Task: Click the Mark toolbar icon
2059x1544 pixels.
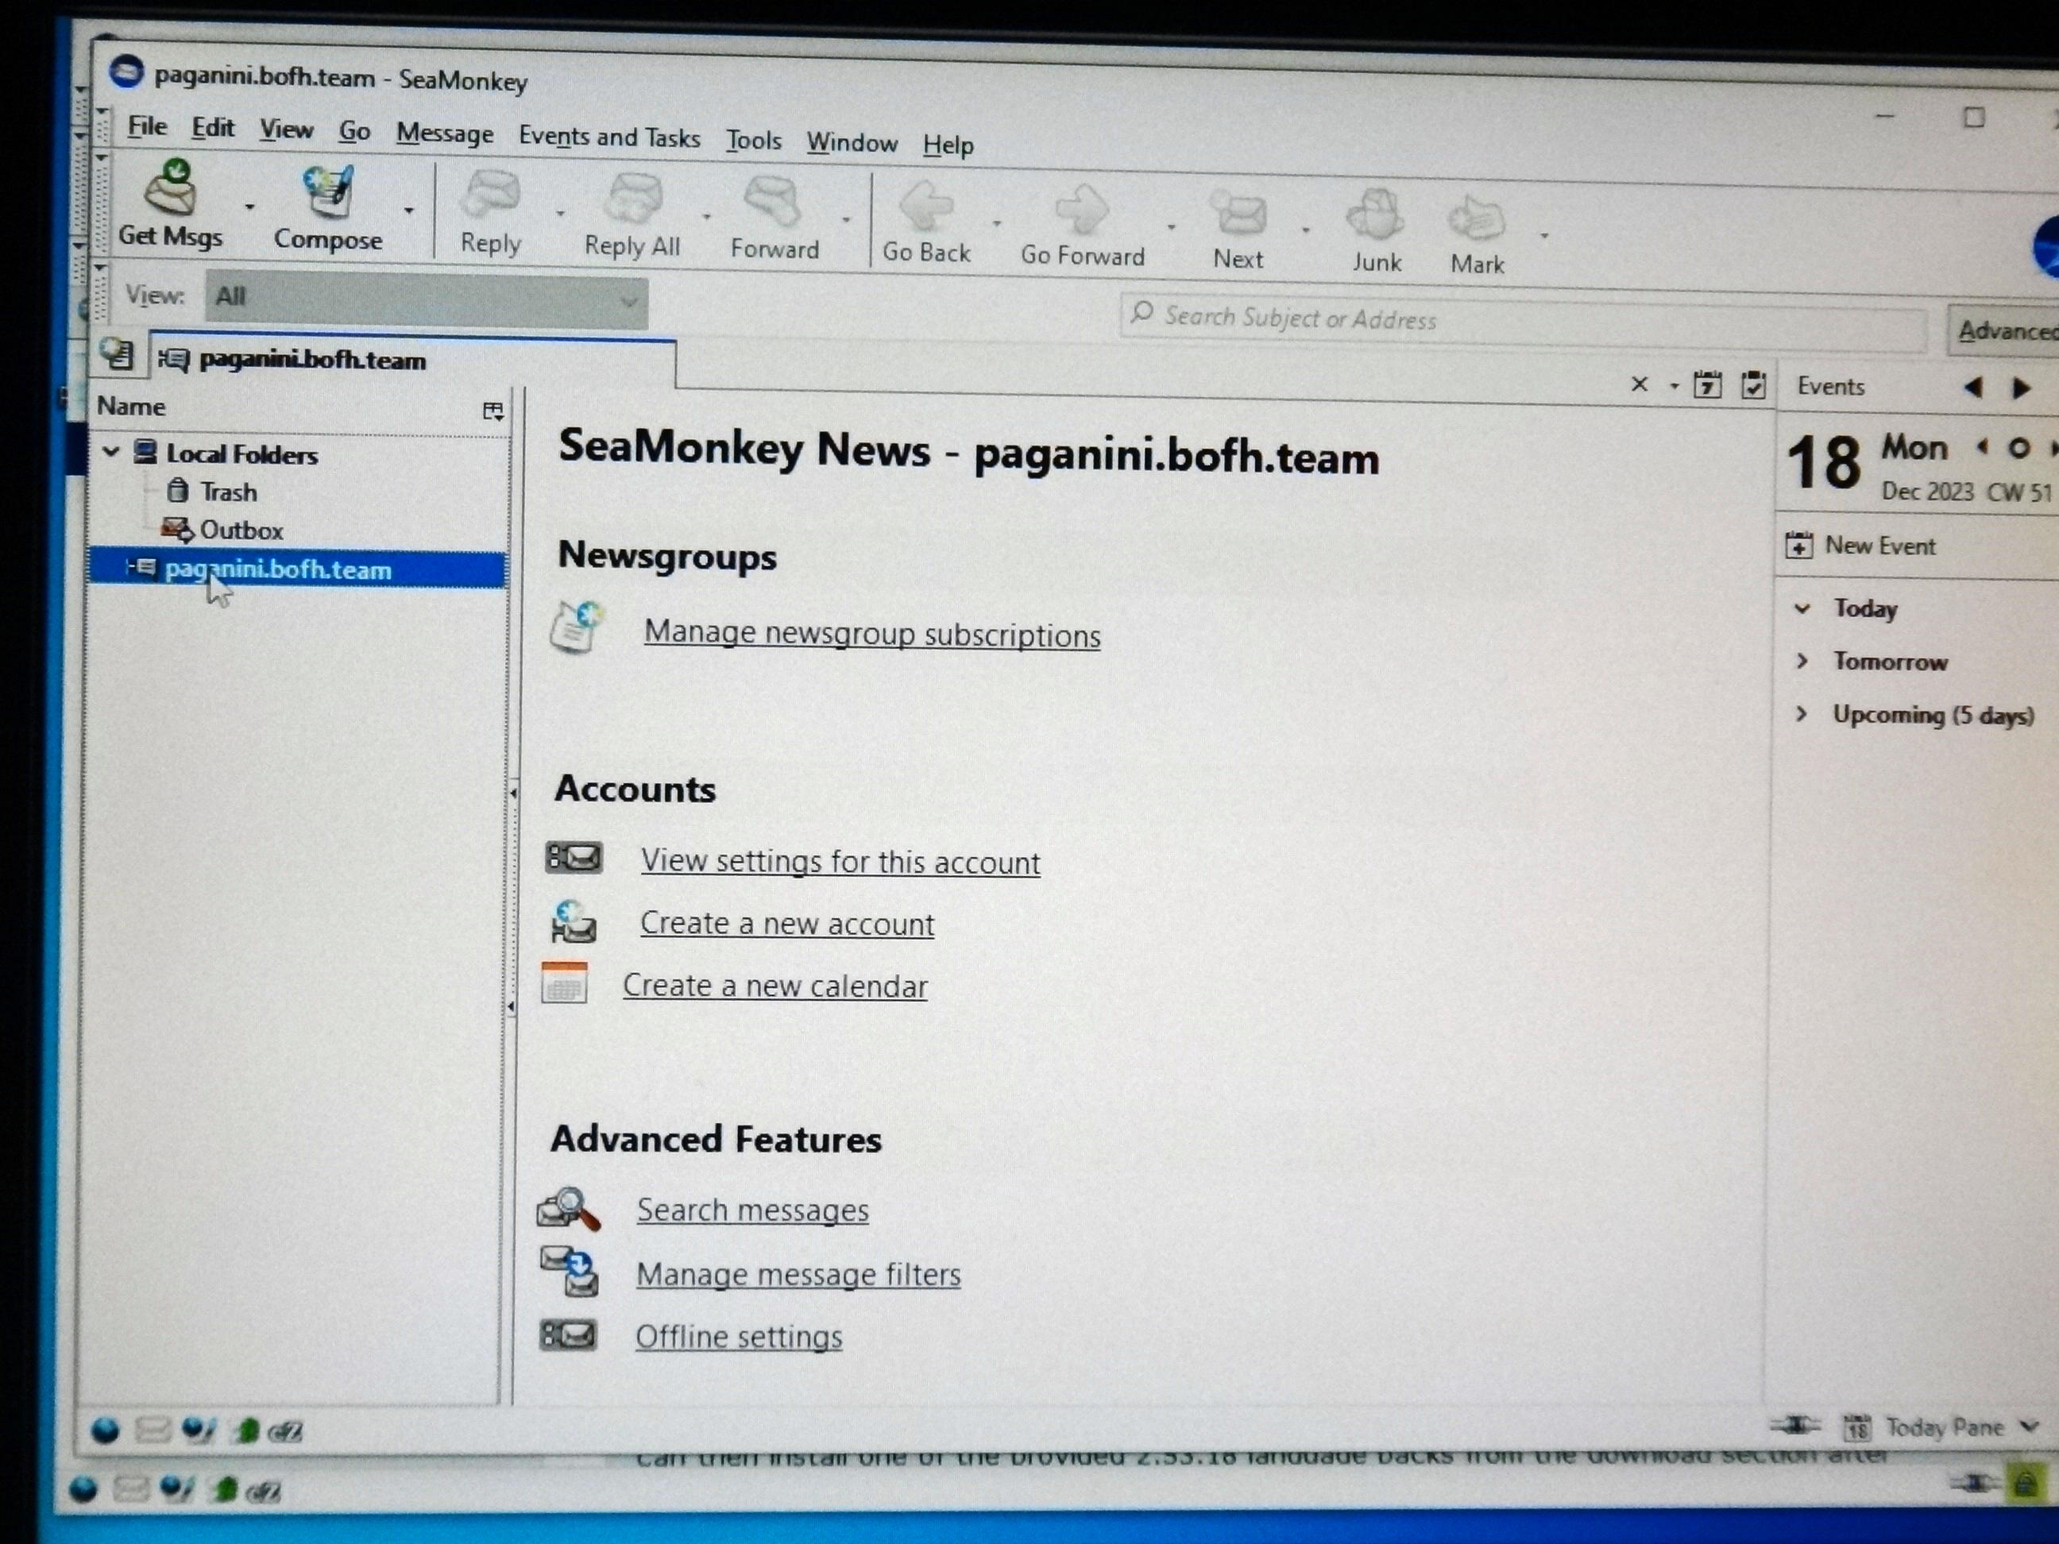Action: pos(1478,235)
